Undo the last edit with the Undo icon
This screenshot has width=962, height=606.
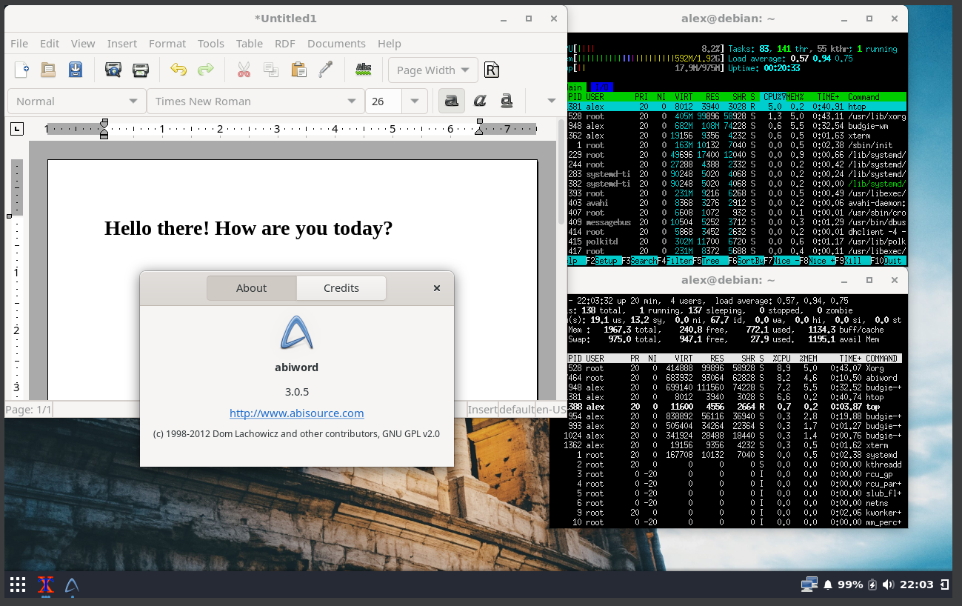tap(178, 70)
